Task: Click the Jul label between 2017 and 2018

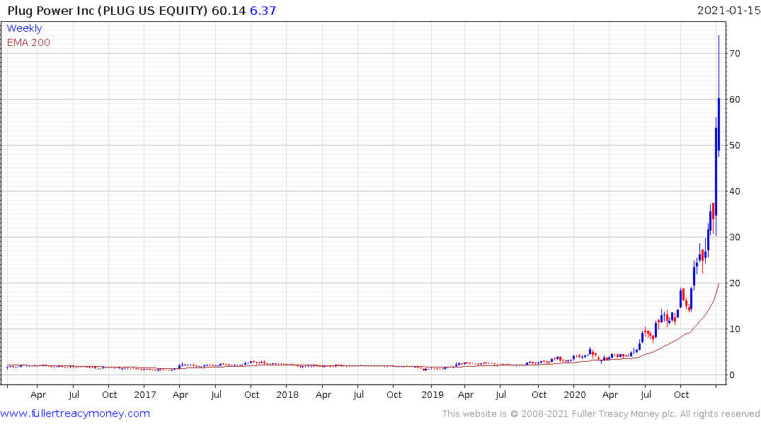Action: click(x=217, y=394)
